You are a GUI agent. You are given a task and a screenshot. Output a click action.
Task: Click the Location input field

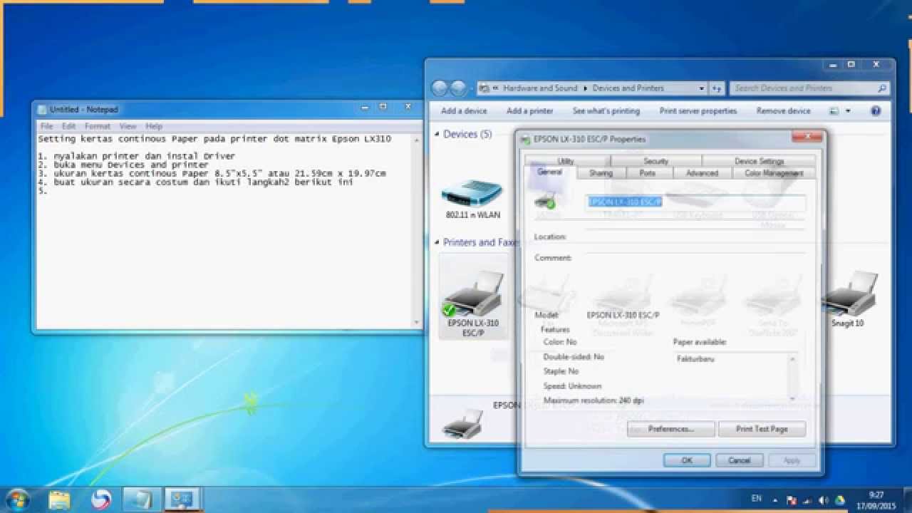coord(695,236)
